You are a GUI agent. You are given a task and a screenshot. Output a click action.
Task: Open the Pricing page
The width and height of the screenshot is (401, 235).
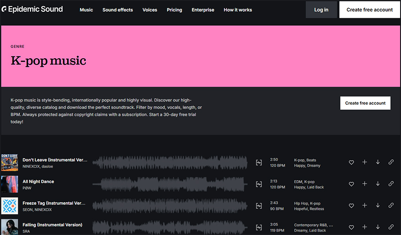pyautogui.click(x=174, y=10)
